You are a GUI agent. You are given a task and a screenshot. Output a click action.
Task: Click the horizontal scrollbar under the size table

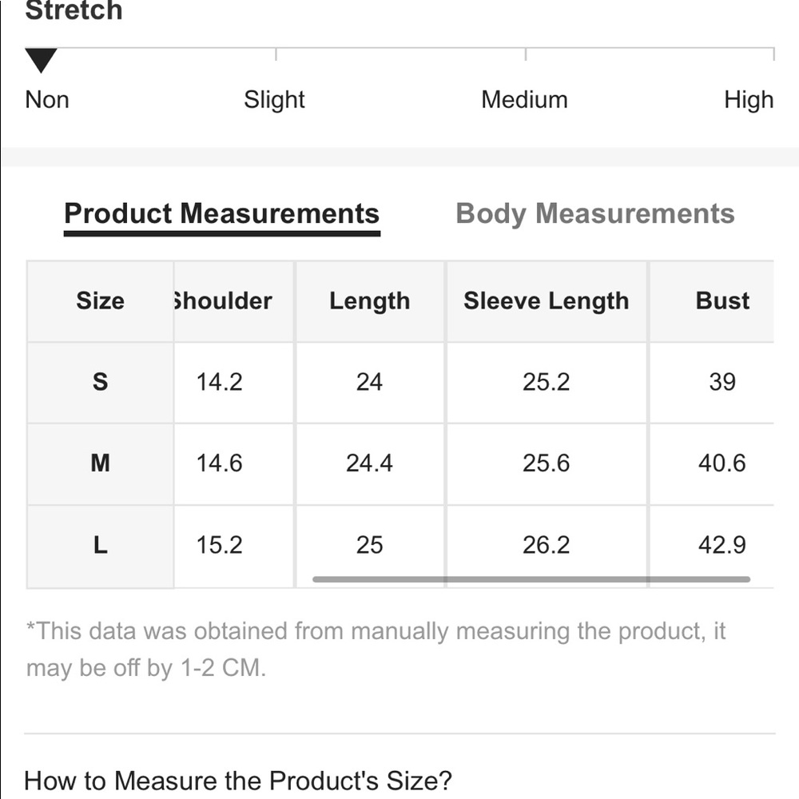[531, 579]
